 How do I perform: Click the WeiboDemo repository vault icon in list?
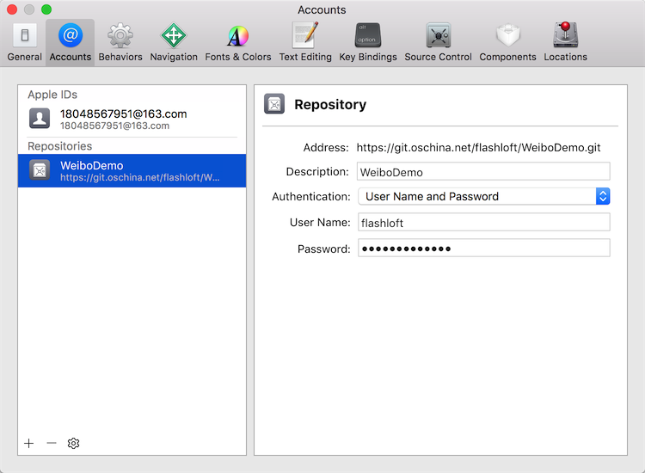tap(40, 170)
